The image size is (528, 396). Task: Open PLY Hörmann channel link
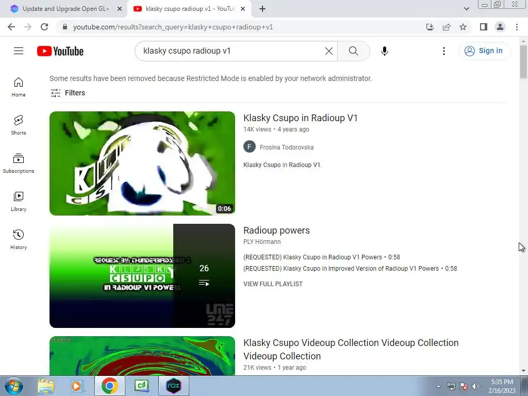[262, 242]
